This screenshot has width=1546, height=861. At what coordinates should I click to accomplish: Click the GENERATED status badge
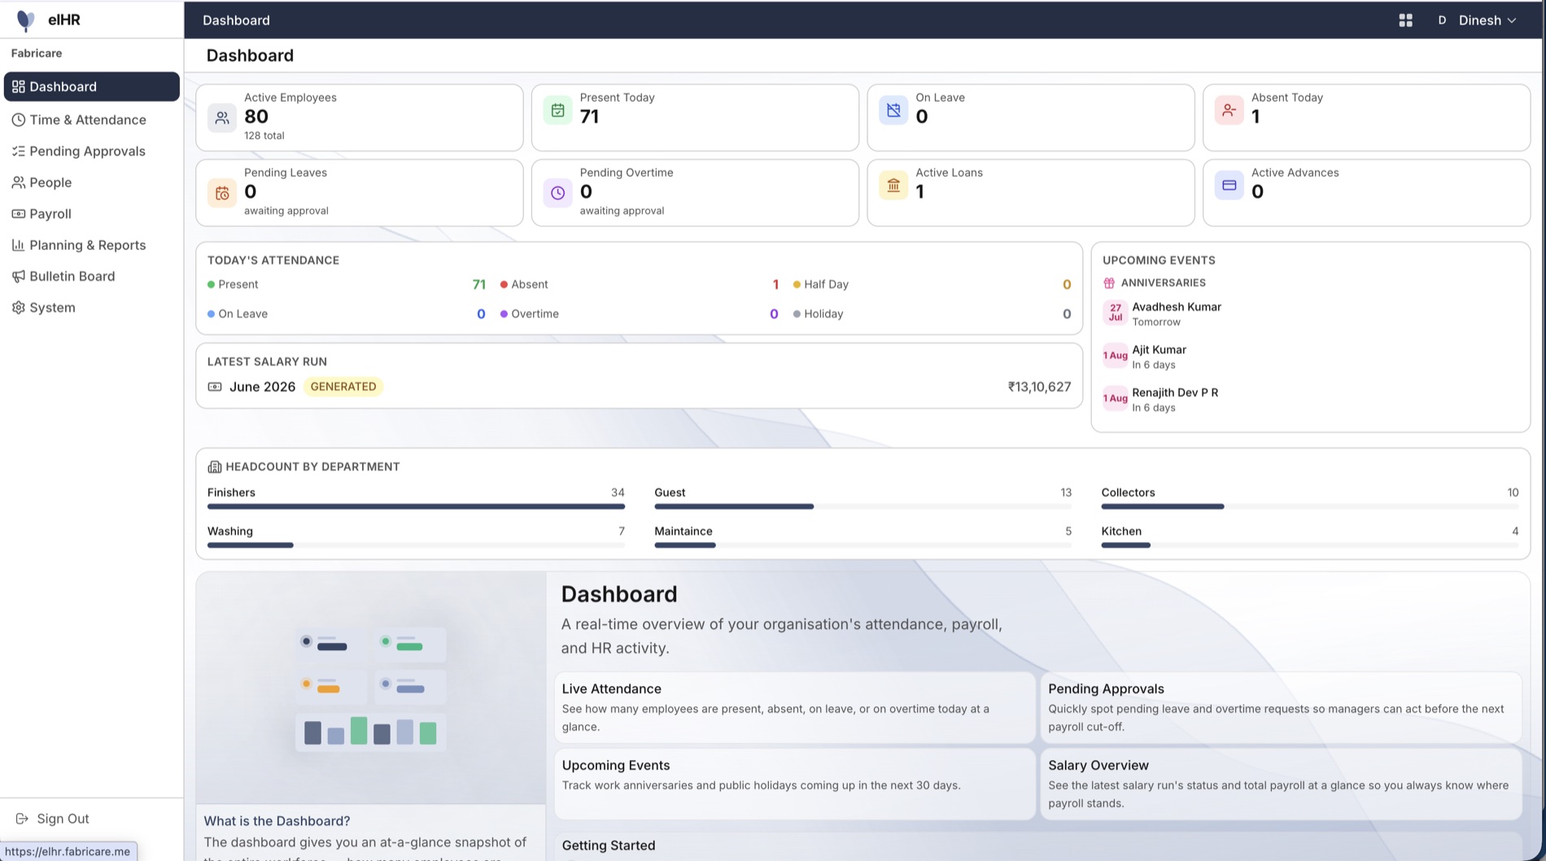point(343,387)
